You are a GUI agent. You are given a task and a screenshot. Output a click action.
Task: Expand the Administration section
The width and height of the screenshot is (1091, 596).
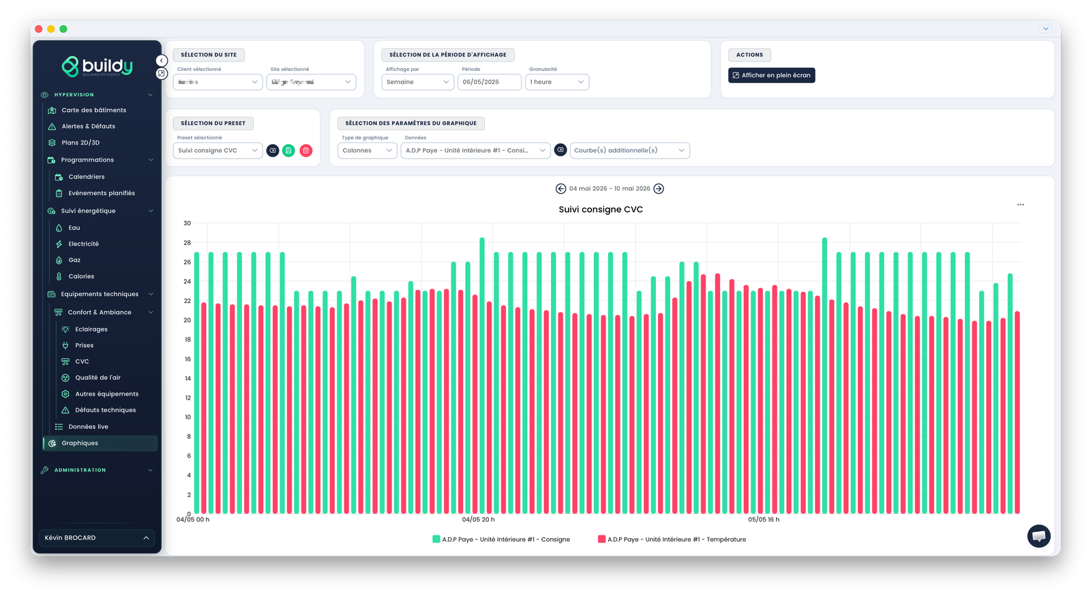[150, 470]
